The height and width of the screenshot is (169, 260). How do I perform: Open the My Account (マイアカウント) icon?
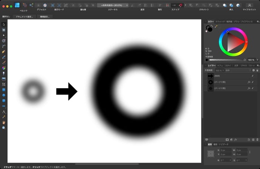249,5
